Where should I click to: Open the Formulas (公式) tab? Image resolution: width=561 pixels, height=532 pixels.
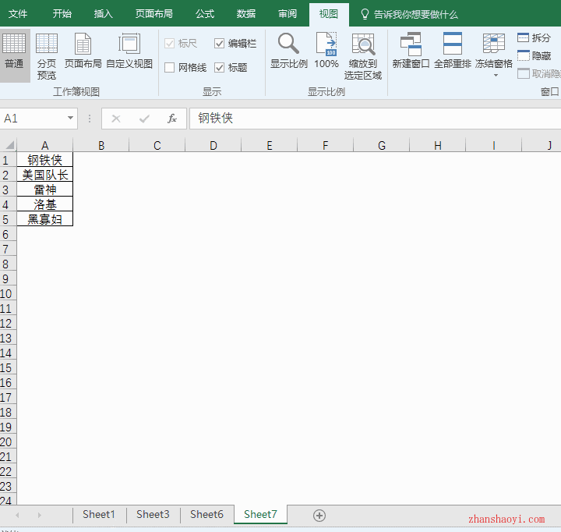coord(205,14)
